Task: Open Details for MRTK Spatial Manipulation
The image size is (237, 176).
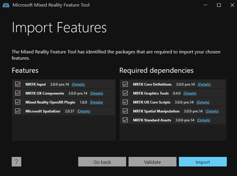Action: point(212,111)
